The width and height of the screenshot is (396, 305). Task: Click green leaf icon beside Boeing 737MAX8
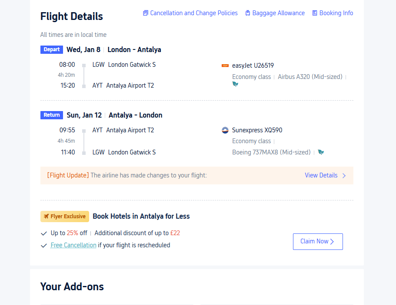pos(321,152)
